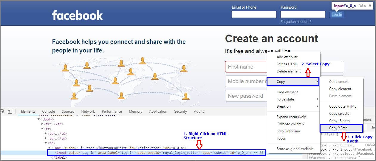Click the Facebook logo
This screenshot has width=376, height=161.
[x=77, y=15]
